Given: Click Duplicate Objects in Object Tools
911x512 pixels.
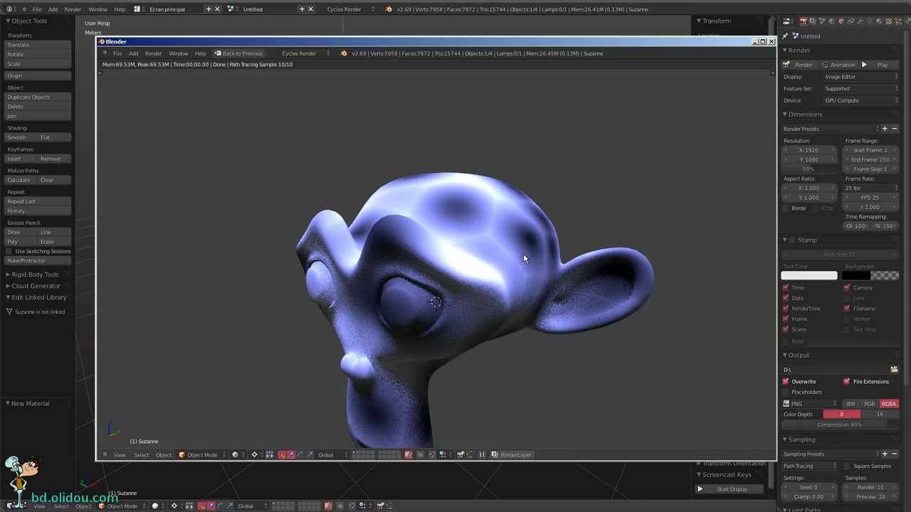Looking at the screenshot, I should [x=38, y=97].
